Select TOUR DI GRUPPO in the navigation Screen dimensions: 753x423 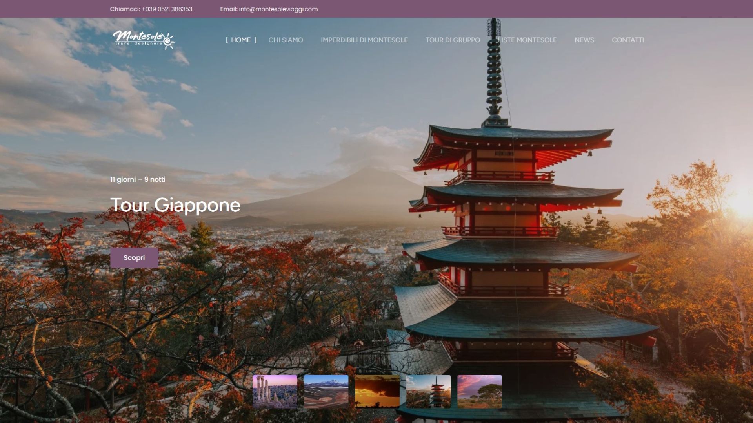tap(453, 40)
